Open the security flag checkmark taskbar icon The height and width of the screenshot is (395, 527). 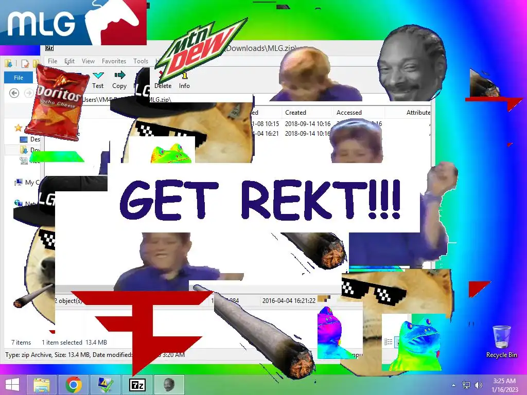pos(105,385)
